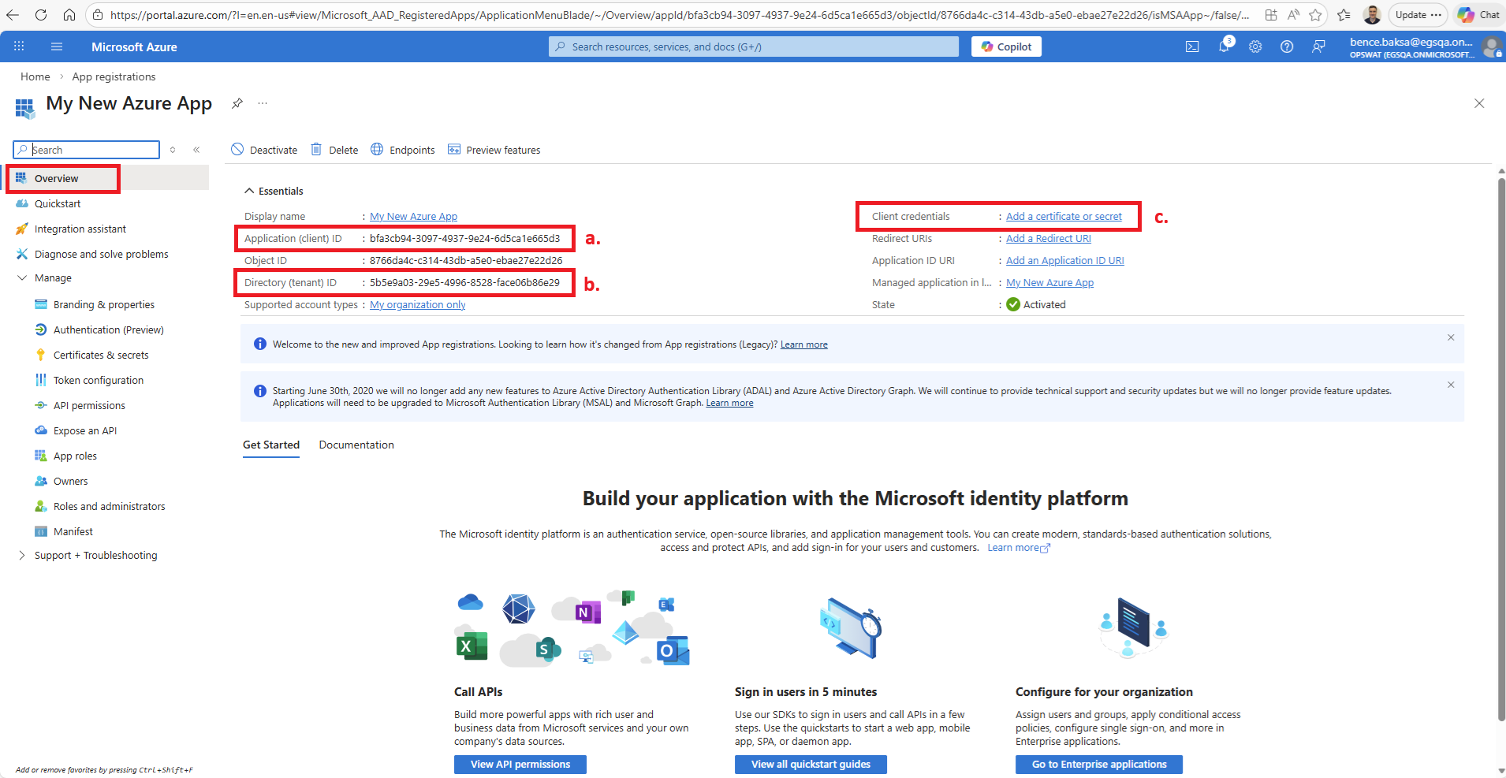Collapse the left sidebar menu
1506x778 pixels.
click(x=196, y=150)
